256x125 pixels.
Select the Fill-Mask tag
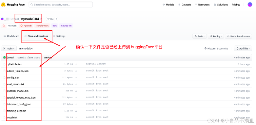tap(10, 26)
